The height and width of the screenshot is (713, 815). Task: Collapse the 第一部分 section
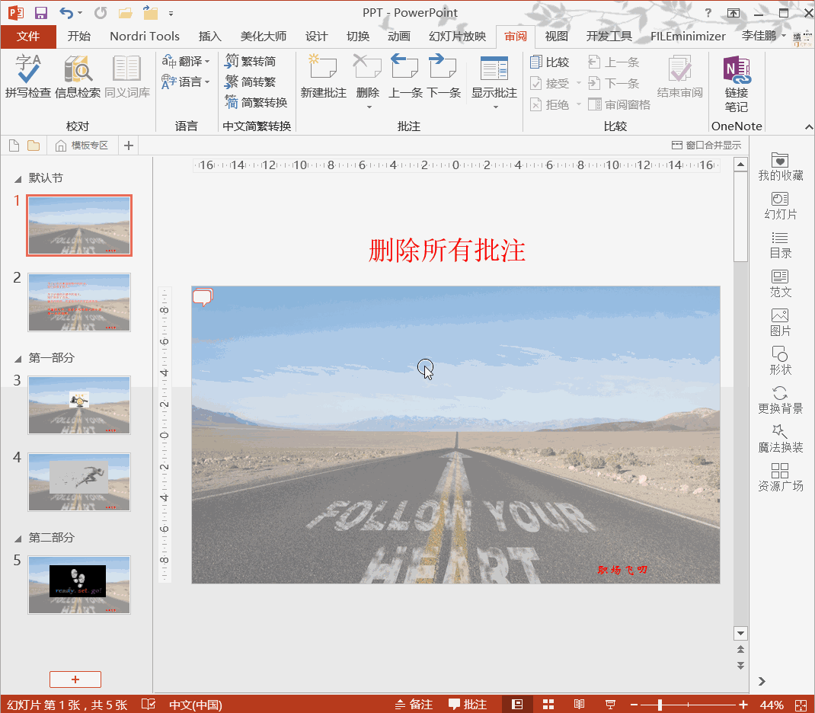[x=18, y=359]
